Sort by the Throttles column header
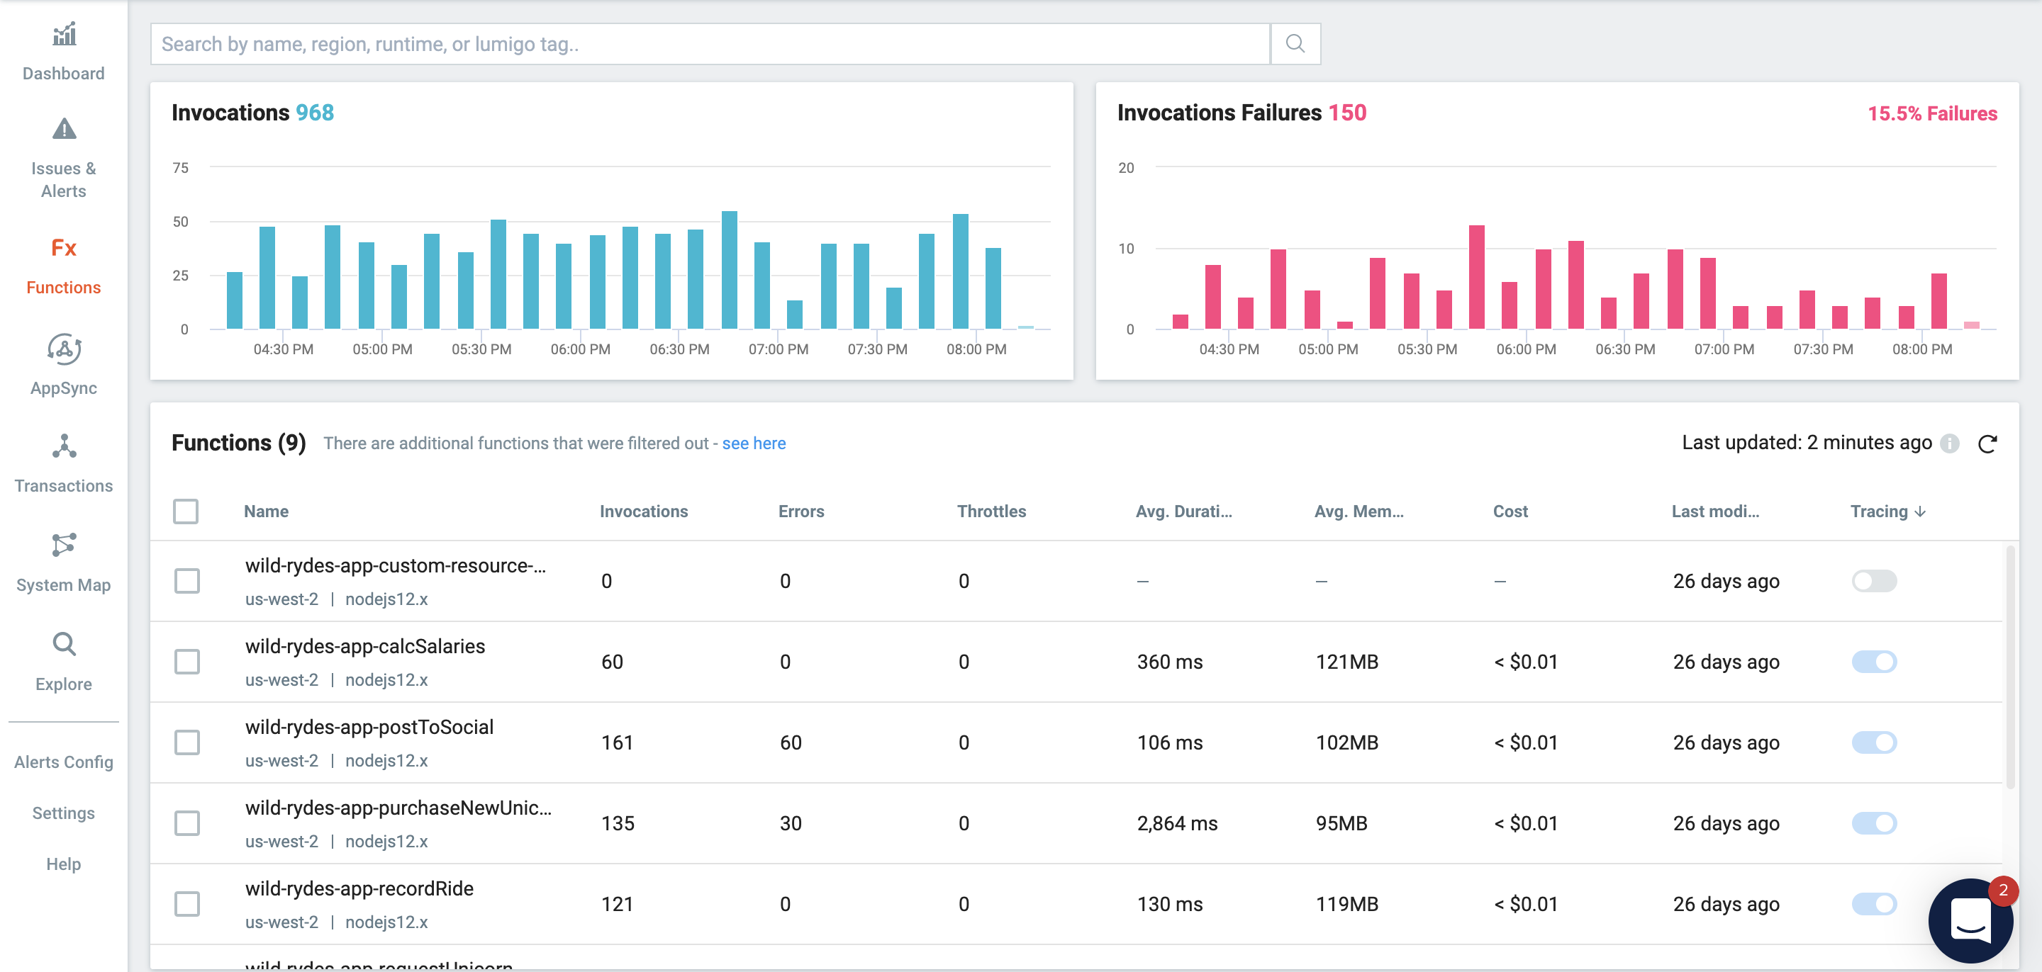2042x972 pixels. (x=991, y=512)
